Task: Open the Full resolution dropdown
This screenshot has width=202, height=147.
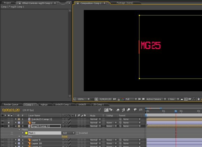Action: tap(131, 99)
